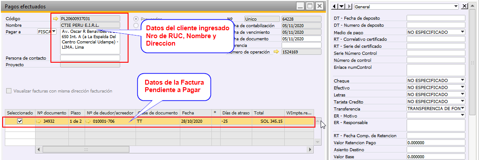Maximize the Pagos efectuados window
The image size is (479, 160).
[x=310, y=6]
